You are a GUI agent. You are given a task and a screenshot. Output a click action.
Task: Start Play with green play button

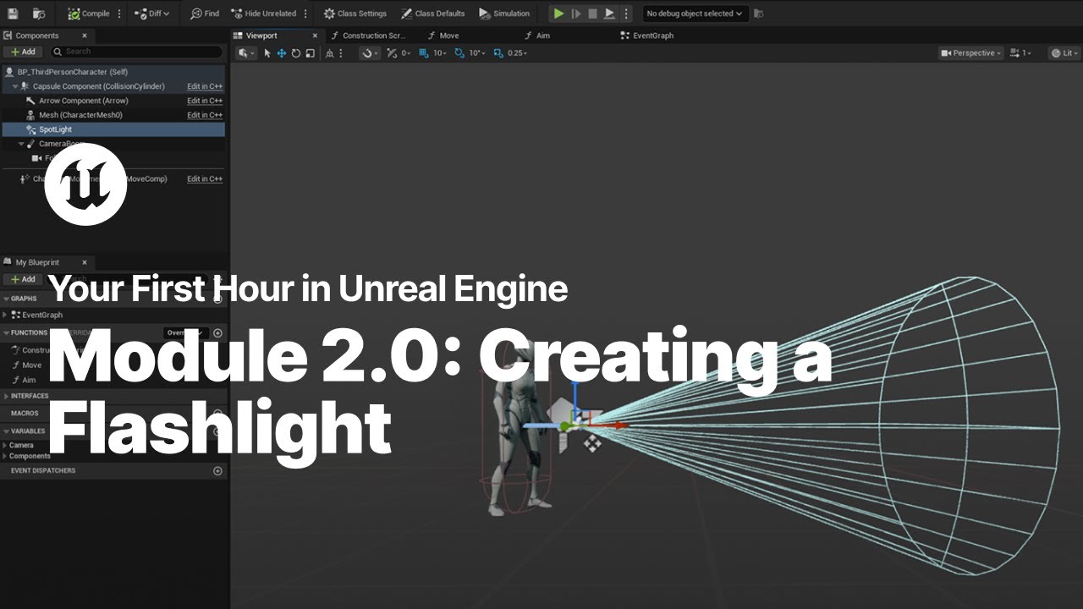coord(558,14)
